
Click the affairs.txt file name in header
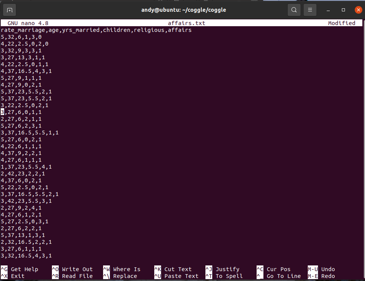(x=187, y=23)
